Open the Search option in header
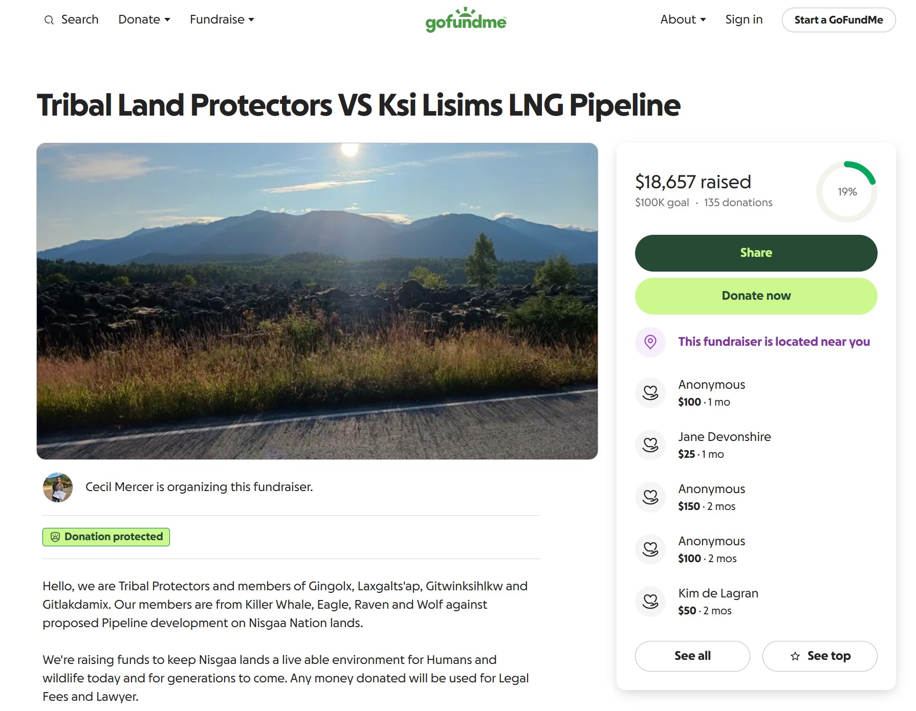The height and width of the screenshot is (711, 916). [80, 20]
